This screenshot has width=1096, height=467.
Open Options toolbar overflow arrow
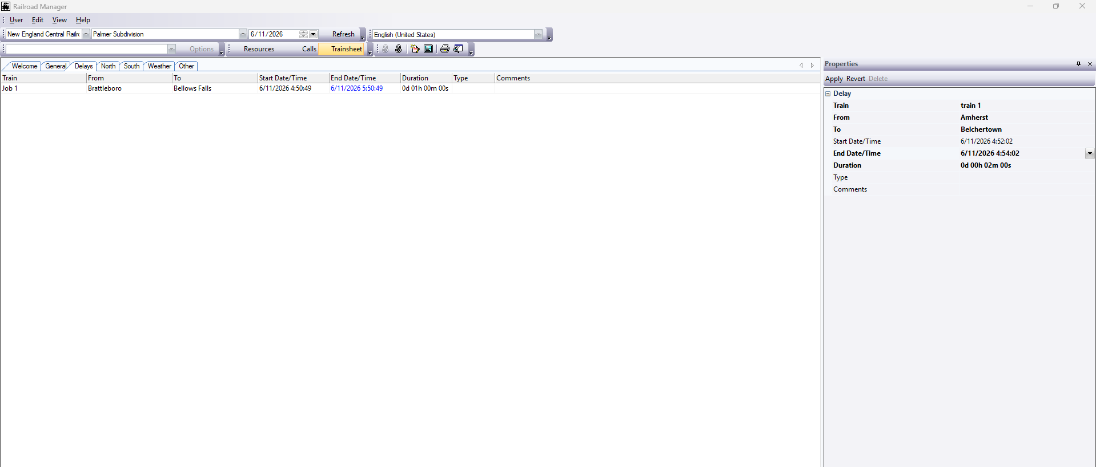[222, 50]
